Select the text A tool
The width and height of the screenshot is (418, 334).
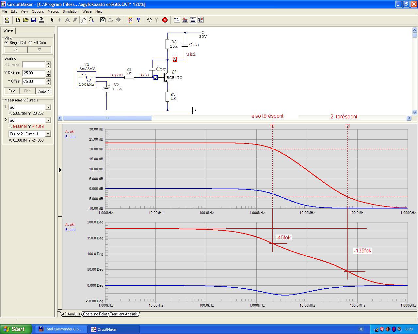coord(67,20)
